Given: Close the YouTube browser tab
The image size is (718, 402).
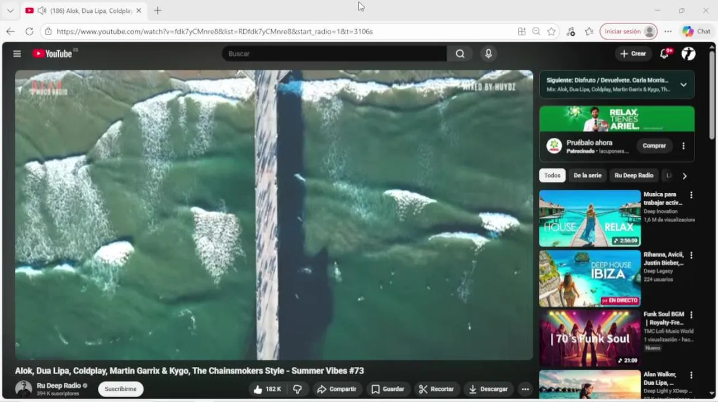Looking at the screenshot, I should [139, 11].
